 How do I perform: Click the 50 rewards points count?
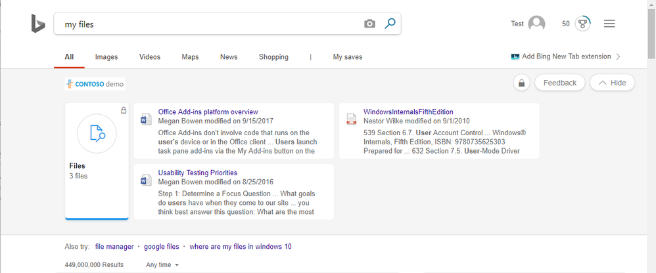coord(566,24)
